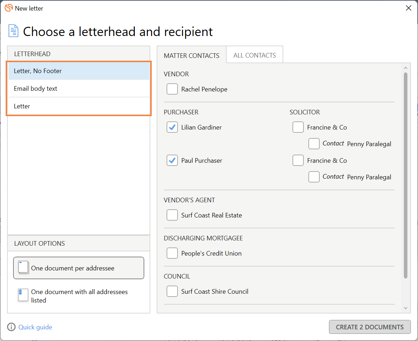Close the New letter dialog
This screenshot has width=418, height=341.
(408, 8)
